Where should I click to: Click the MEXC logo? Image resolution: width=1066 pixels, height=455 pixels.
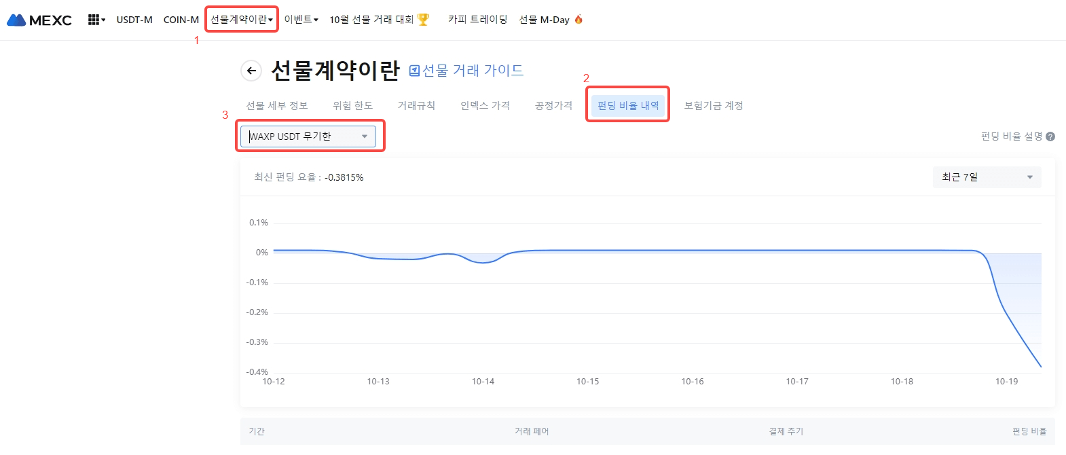click(39, 20)
